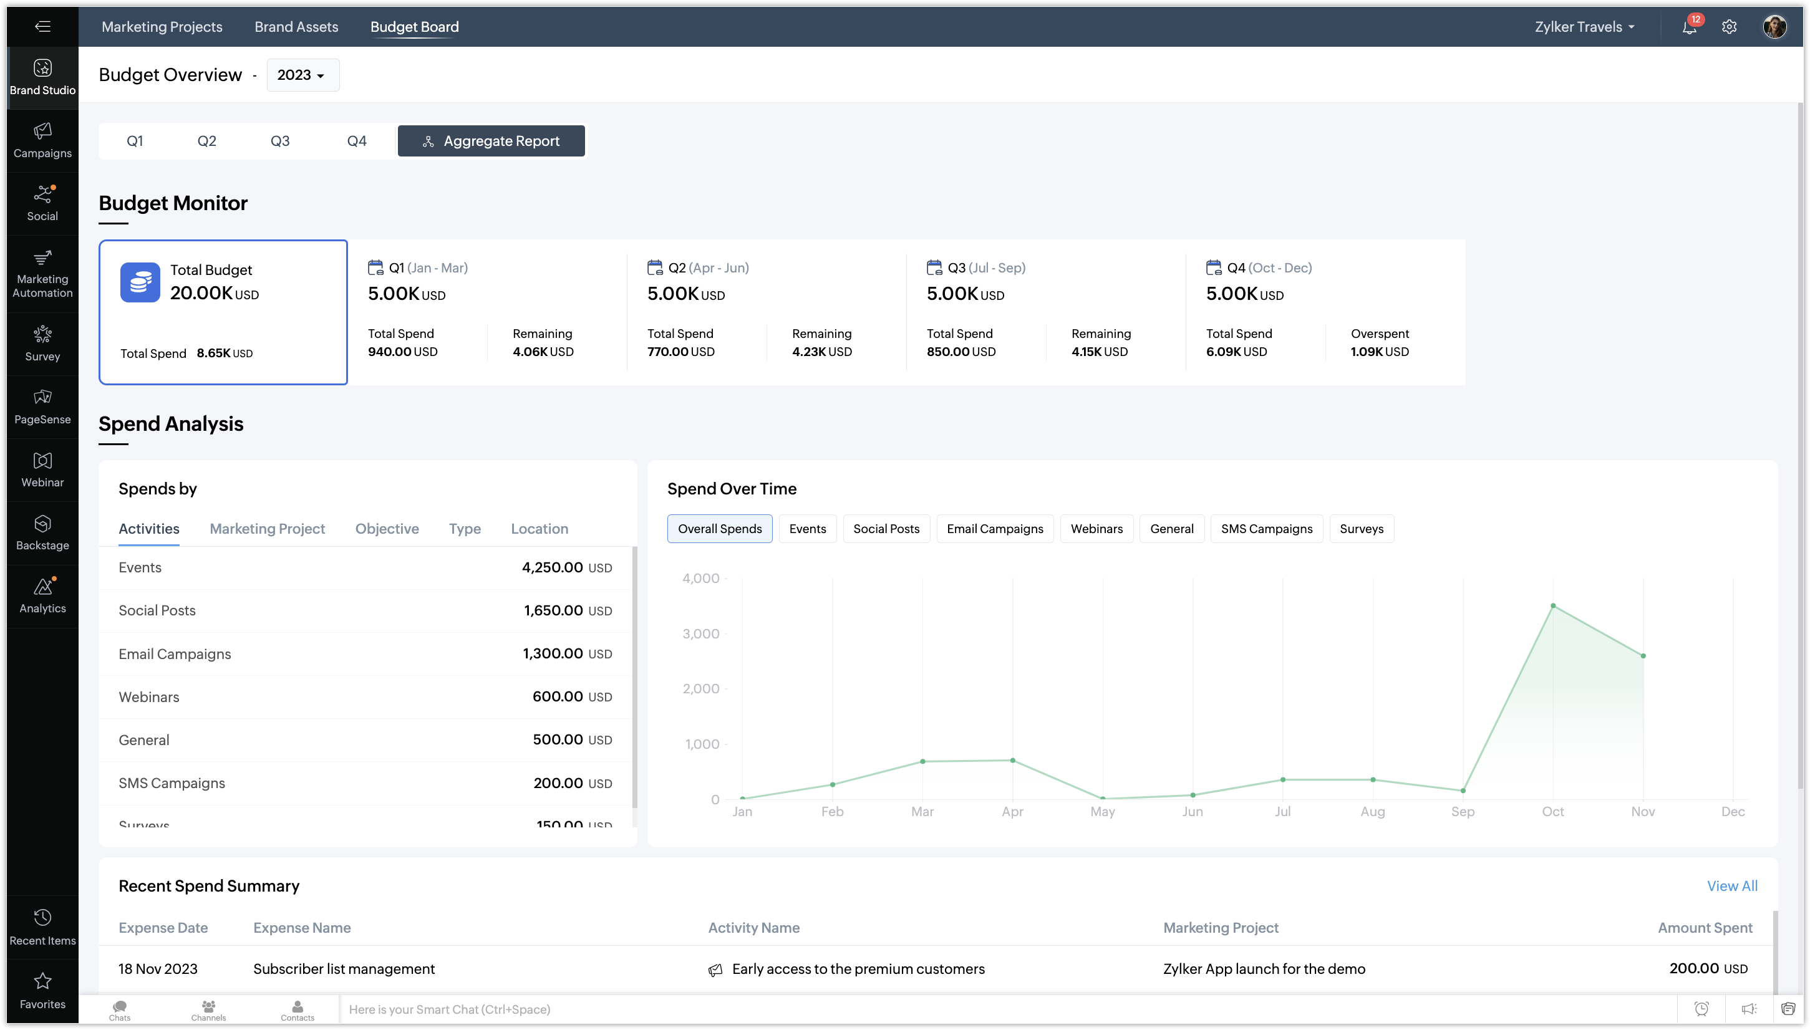Open the Survey sidebar icon

(42, 343)
